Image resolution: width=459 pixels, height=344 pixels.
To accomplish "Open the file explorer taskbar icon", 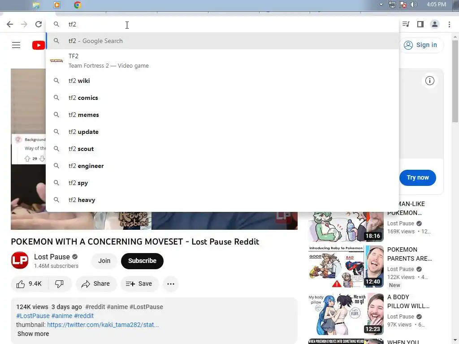I will 36,5.
